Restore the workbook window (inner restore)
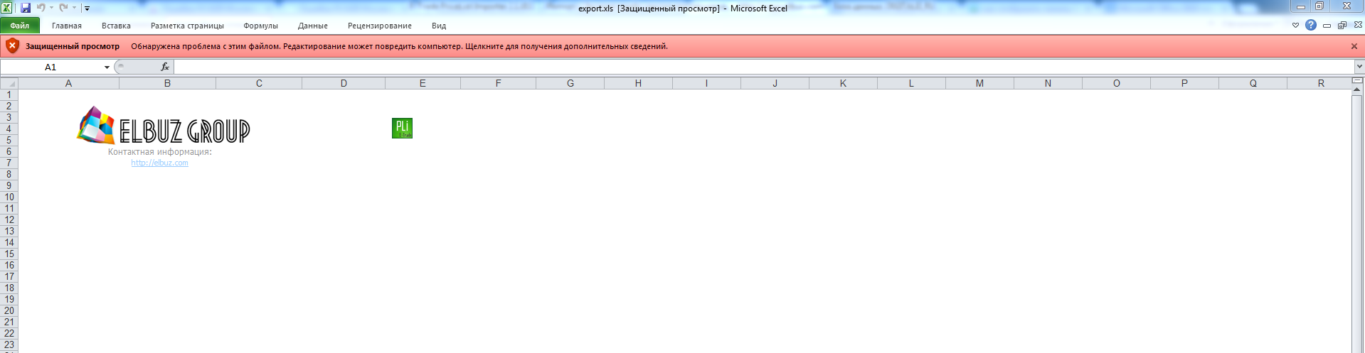 coord(1342,25)
